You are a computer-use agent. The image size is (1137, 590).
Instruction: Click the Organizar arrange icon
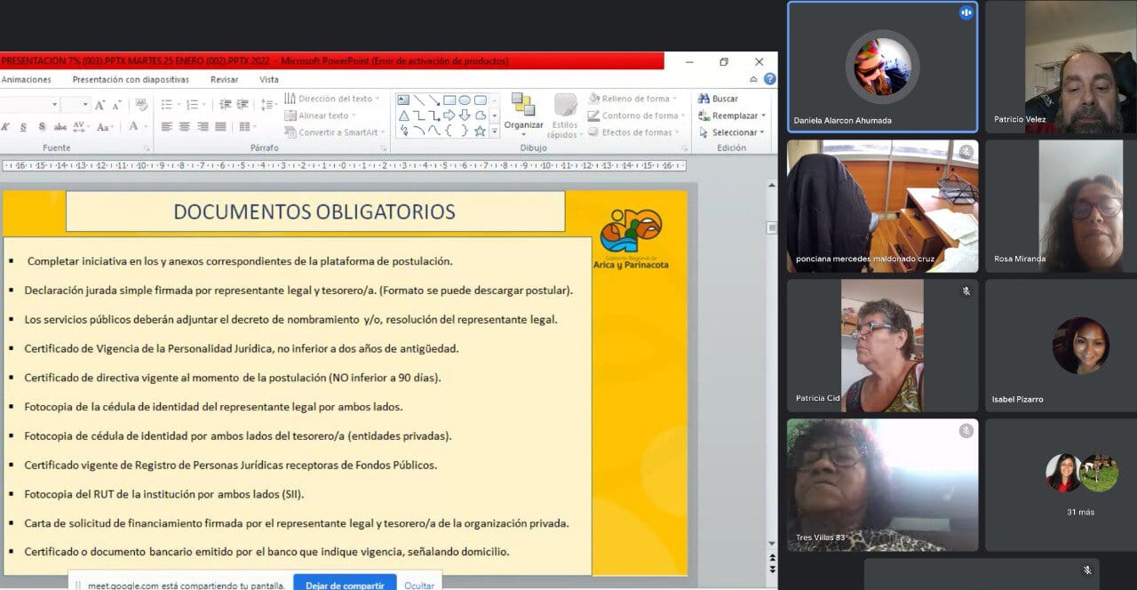coord(523,106)
